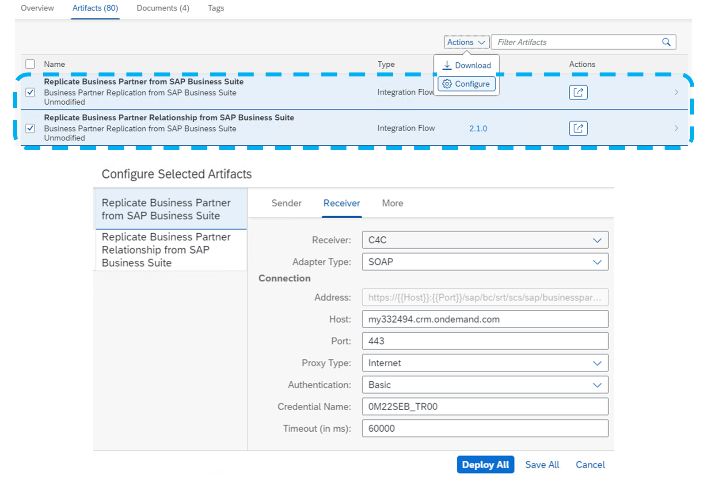Switch to the Overview tab
Viewport: 707px width, 479px height.
point(37,8)
